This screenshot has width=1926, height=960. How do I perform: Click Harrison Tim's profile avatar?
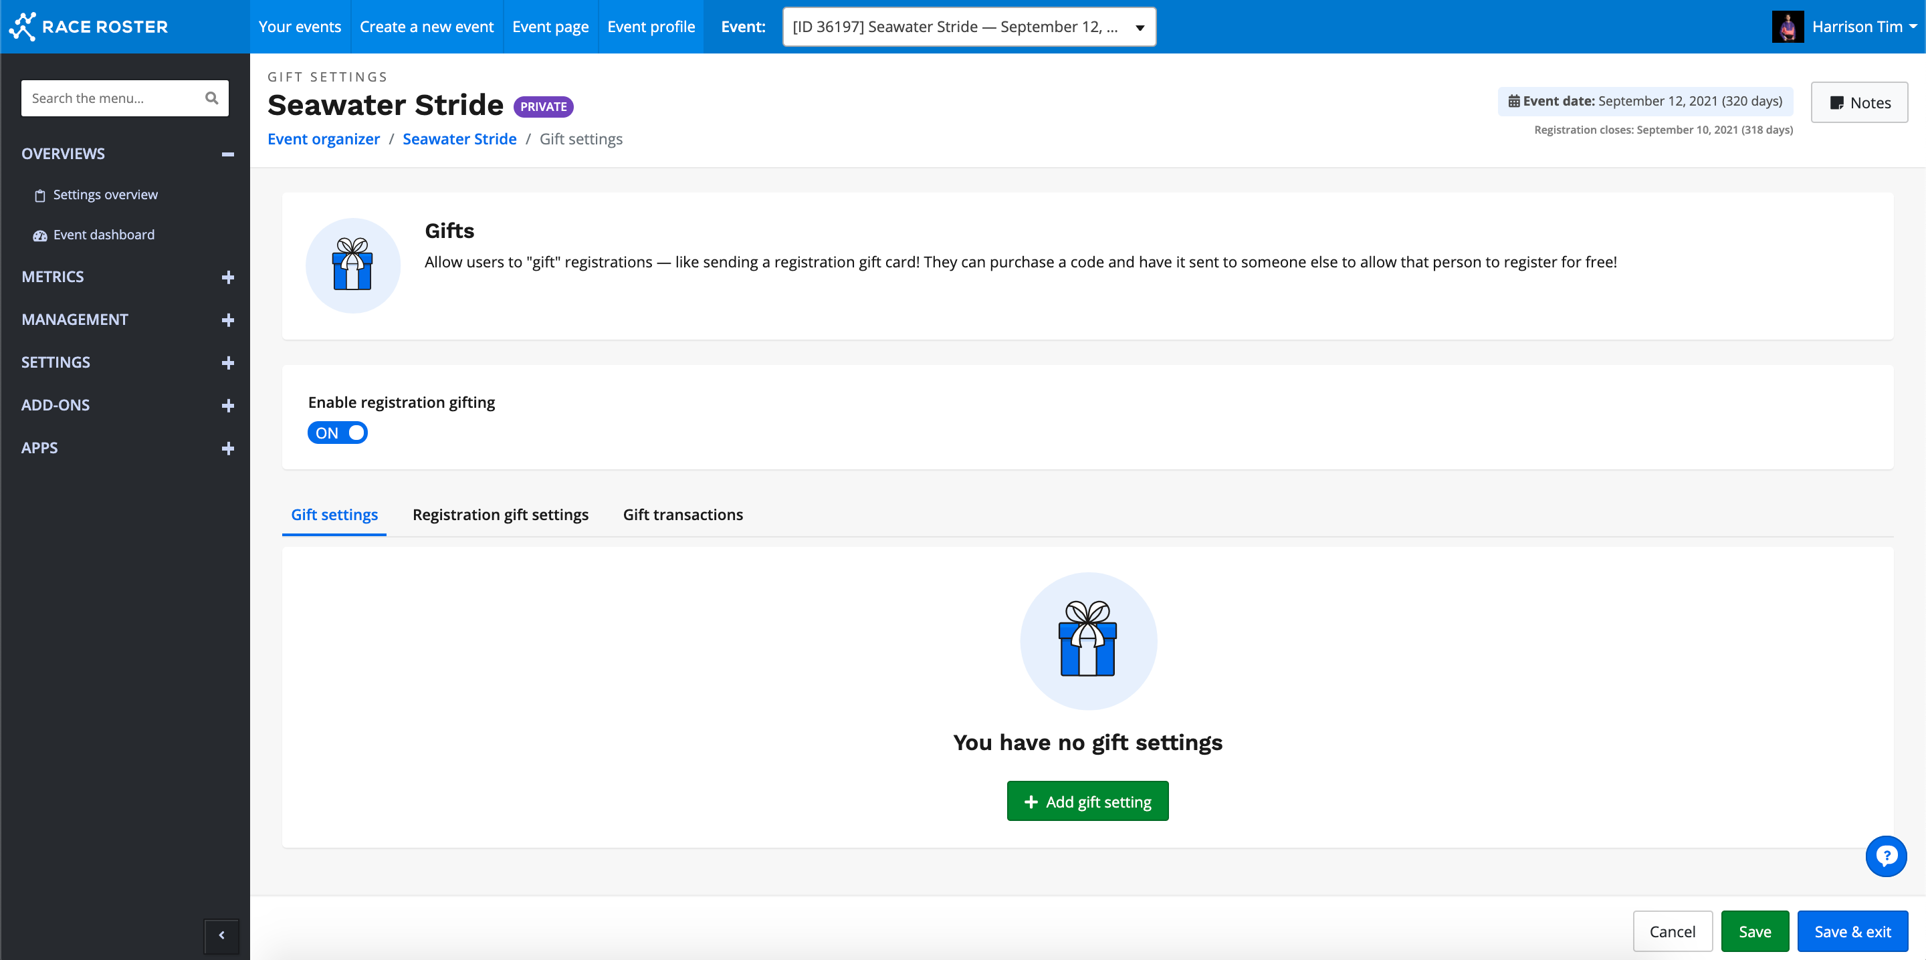(x=1788, y=26)
